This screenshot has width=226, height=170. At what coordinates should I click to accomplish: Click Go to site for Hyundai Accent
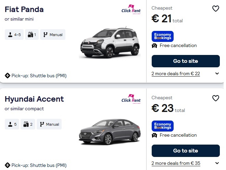click(185, 151)
